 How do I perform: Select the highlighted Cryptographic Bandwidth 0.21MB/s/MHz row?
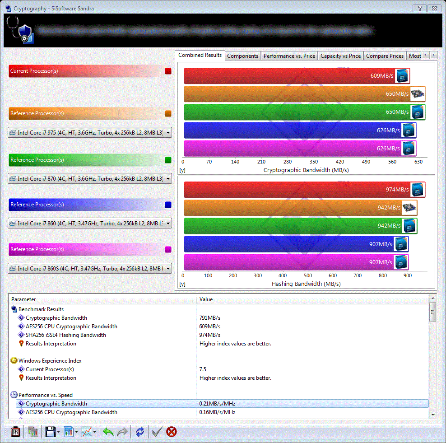coord(222,403)
